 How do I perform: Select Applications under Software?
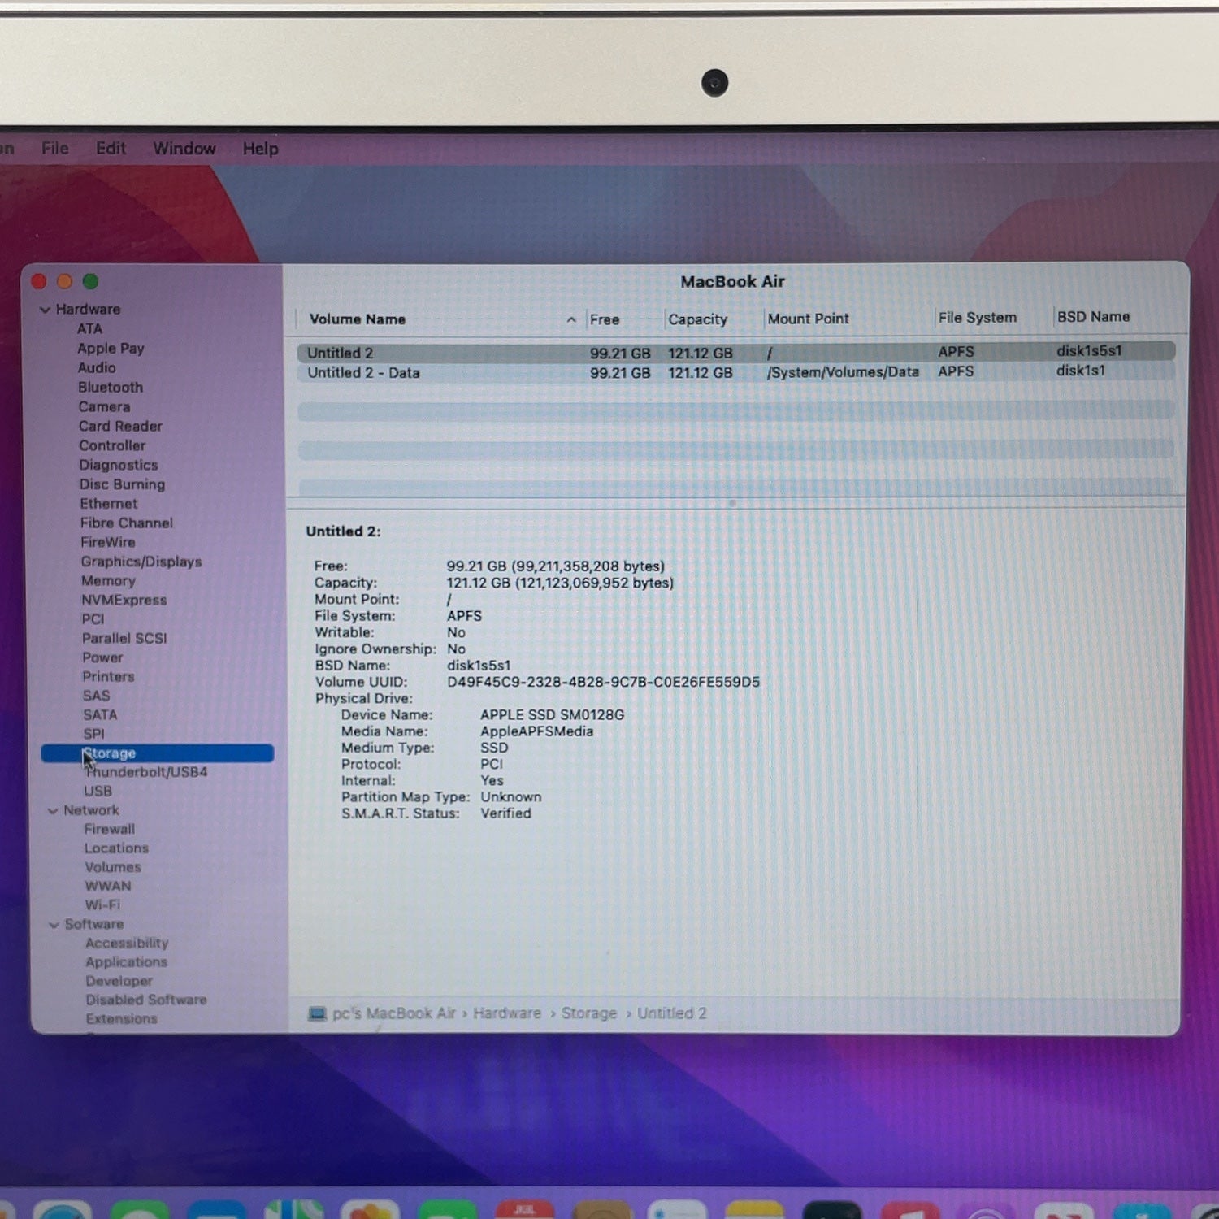pyautogui.click(x=126, y=962)
